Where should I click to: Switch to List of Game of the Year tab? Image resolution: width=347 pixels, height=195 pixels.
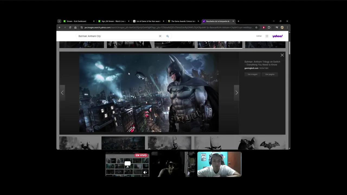149,21
